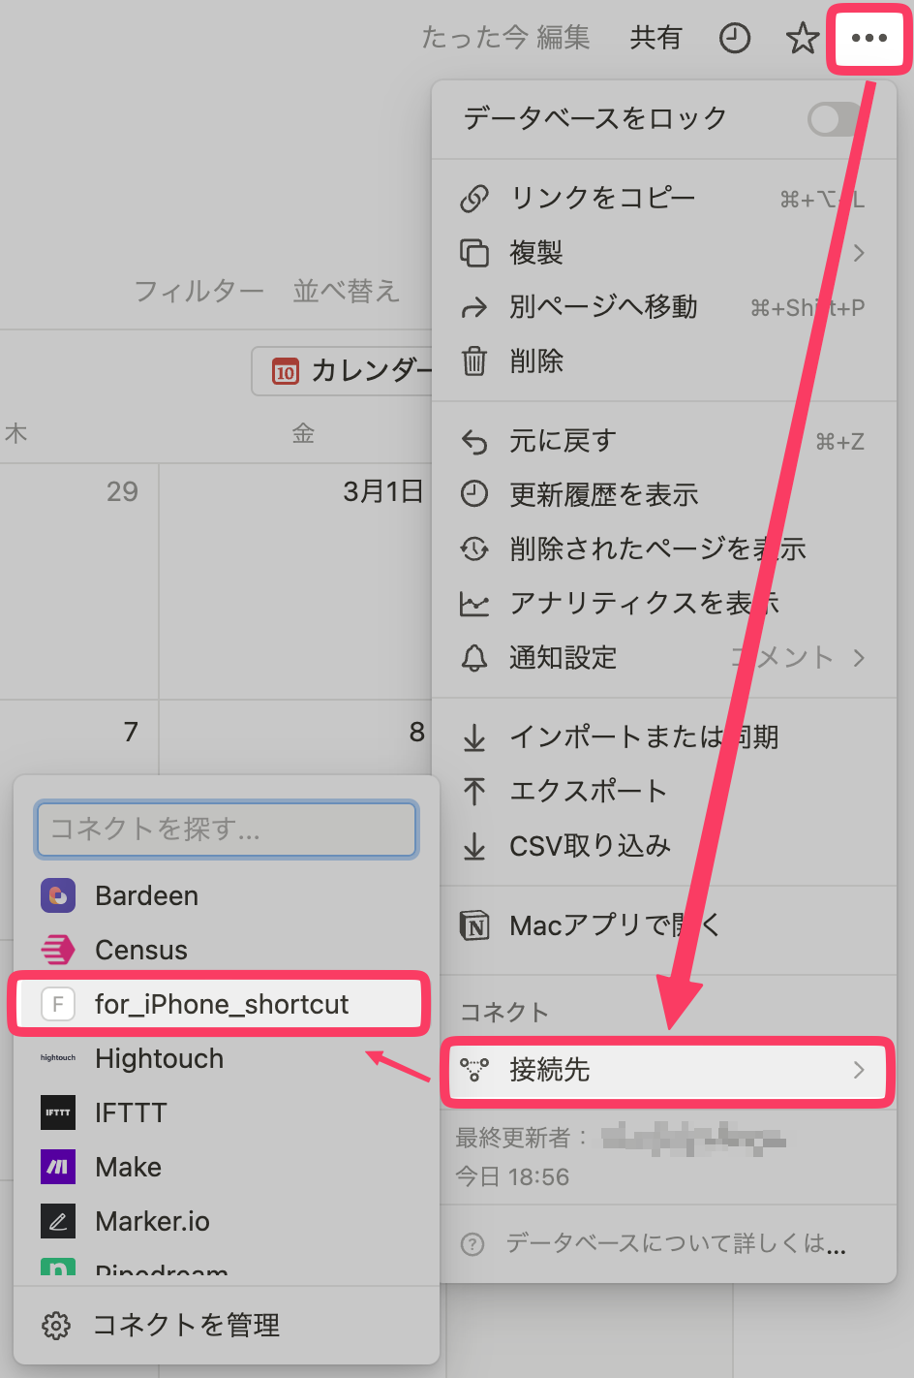Choose エクスポート menu item
The height and width of the screenshot is (1378, 914).
[x=663, y=792]
